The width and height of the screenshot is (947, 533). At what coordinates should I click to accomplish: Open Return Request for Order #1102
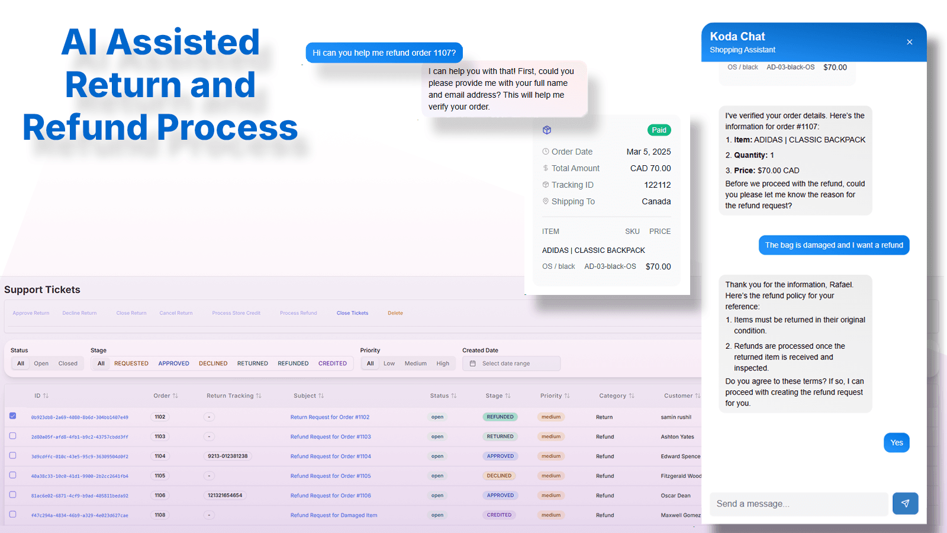[x=330, y=417]
